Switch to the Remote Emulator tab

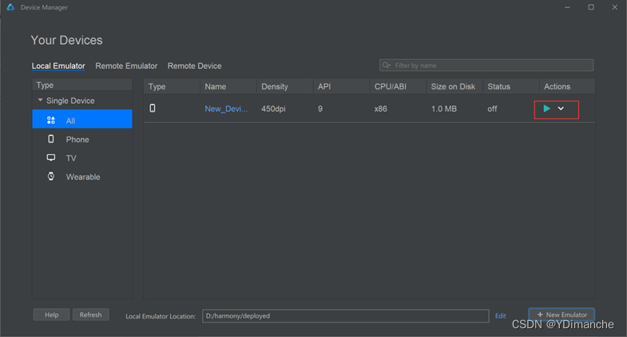(x=126, y=66)
